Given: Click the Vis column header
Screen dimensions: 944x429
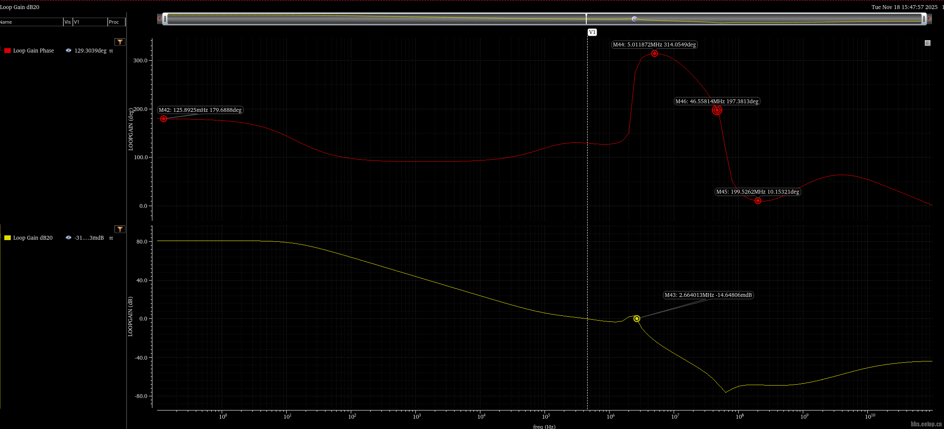Looking at the screenshot, I should click(x=68, y=22).
